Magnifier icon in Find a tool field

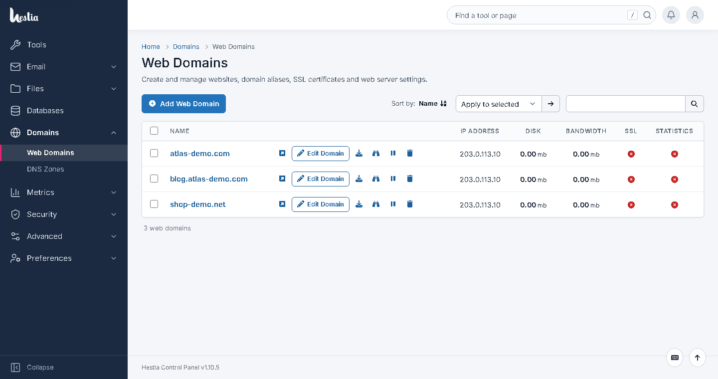pos(647,15)
